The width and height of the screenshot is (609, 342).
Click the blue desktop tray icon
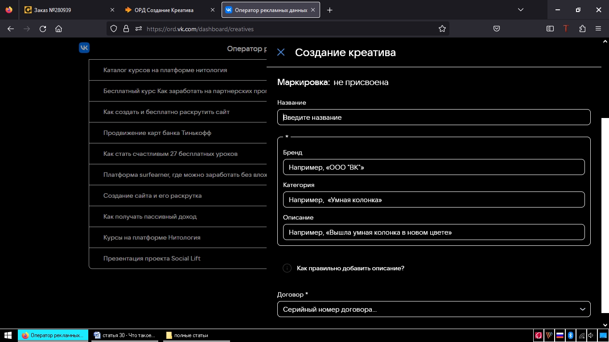pos(602,335)
